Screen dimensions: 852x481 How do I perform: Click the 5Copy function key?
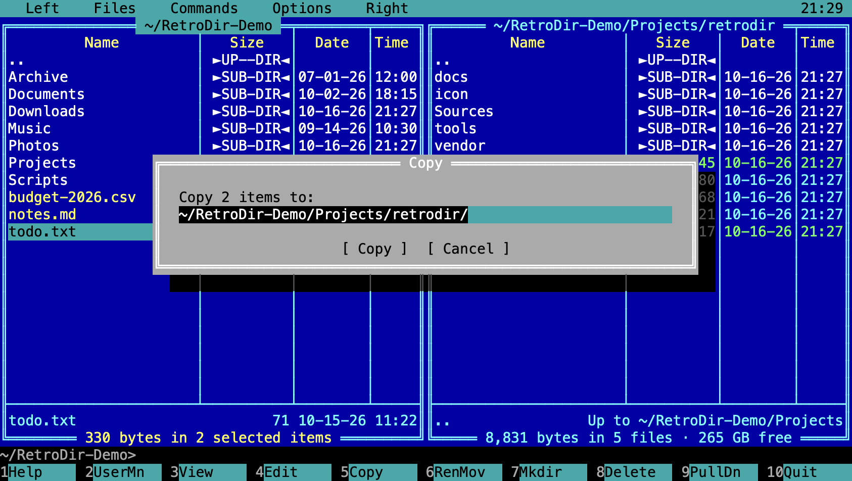point(379,472)
